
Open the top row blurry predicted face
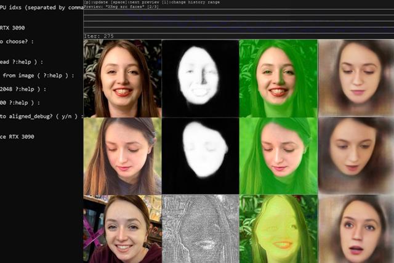pos(356,78)
